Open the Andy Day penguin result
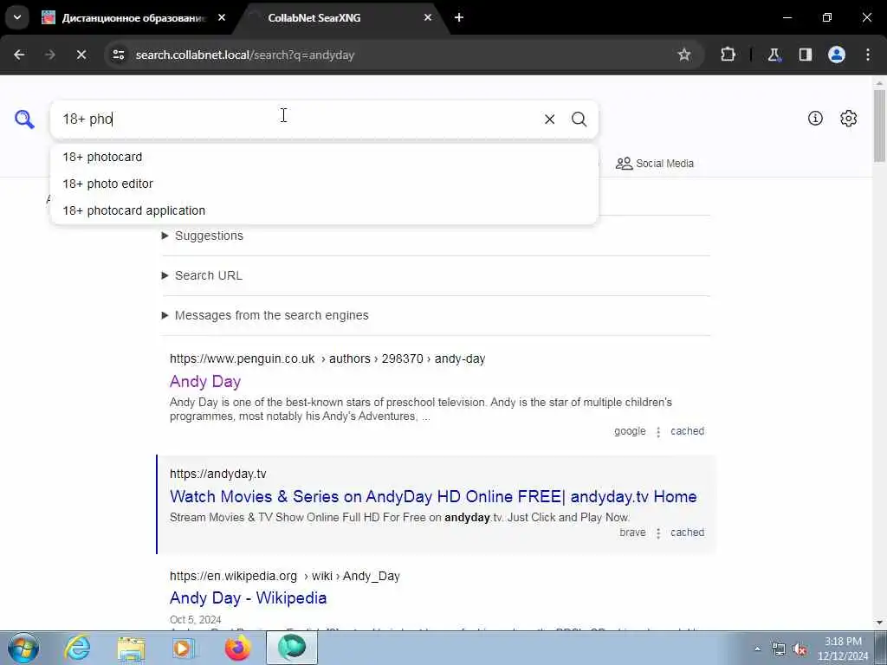Screen dimensions: 887x665 click(205, 381)
